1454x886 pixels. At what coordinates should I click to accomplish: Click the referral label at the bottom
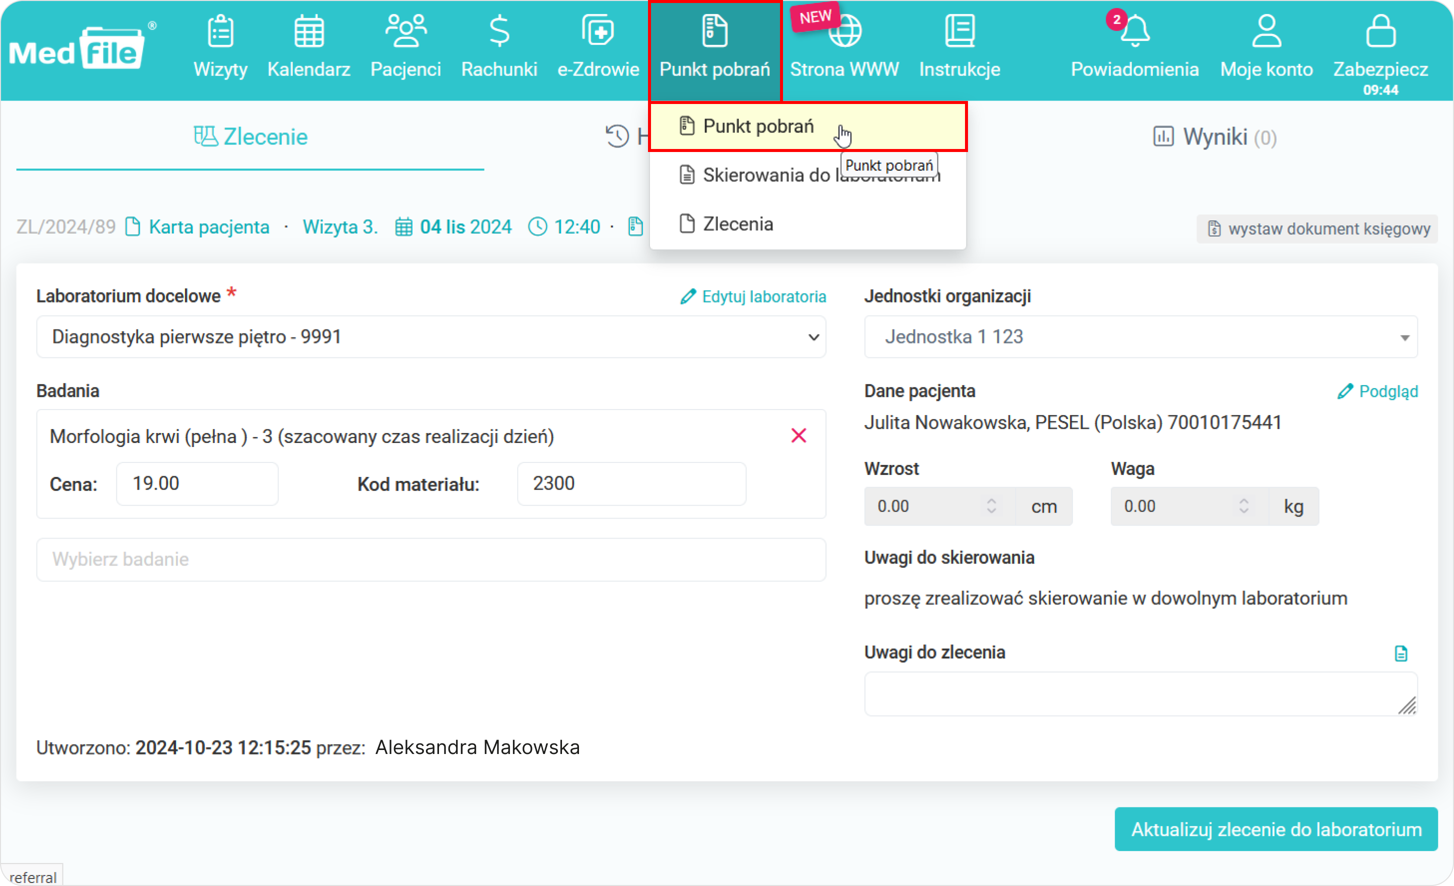pyautogui.click(x=33, y=877)
